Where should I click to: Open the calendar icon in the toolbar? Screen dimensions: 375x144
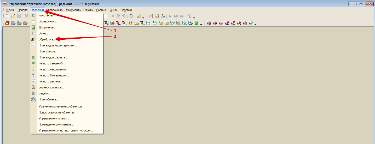click(157, 16)
